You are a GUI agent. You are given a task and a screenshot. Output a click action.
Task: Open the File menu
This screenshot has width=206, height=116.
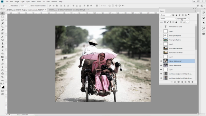pyautogui.click(x=7, y=2)
